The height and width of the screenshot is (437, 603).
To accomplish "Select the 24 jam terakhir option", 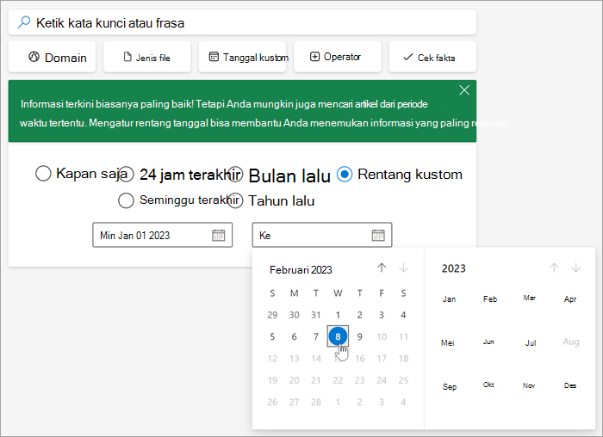I will pos(126,174).
